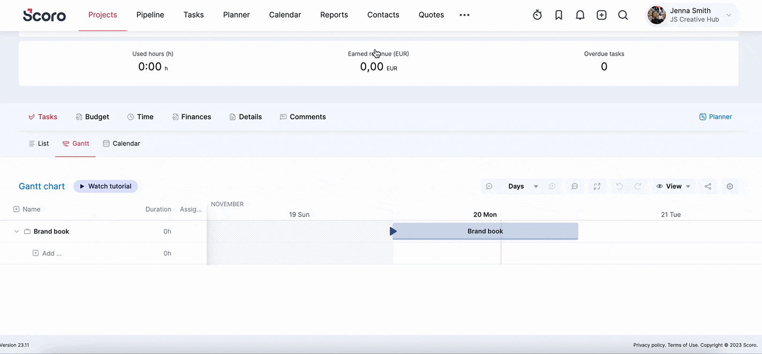Click the Scoro logo
This screenshot has width=762, height=354.
44,15
